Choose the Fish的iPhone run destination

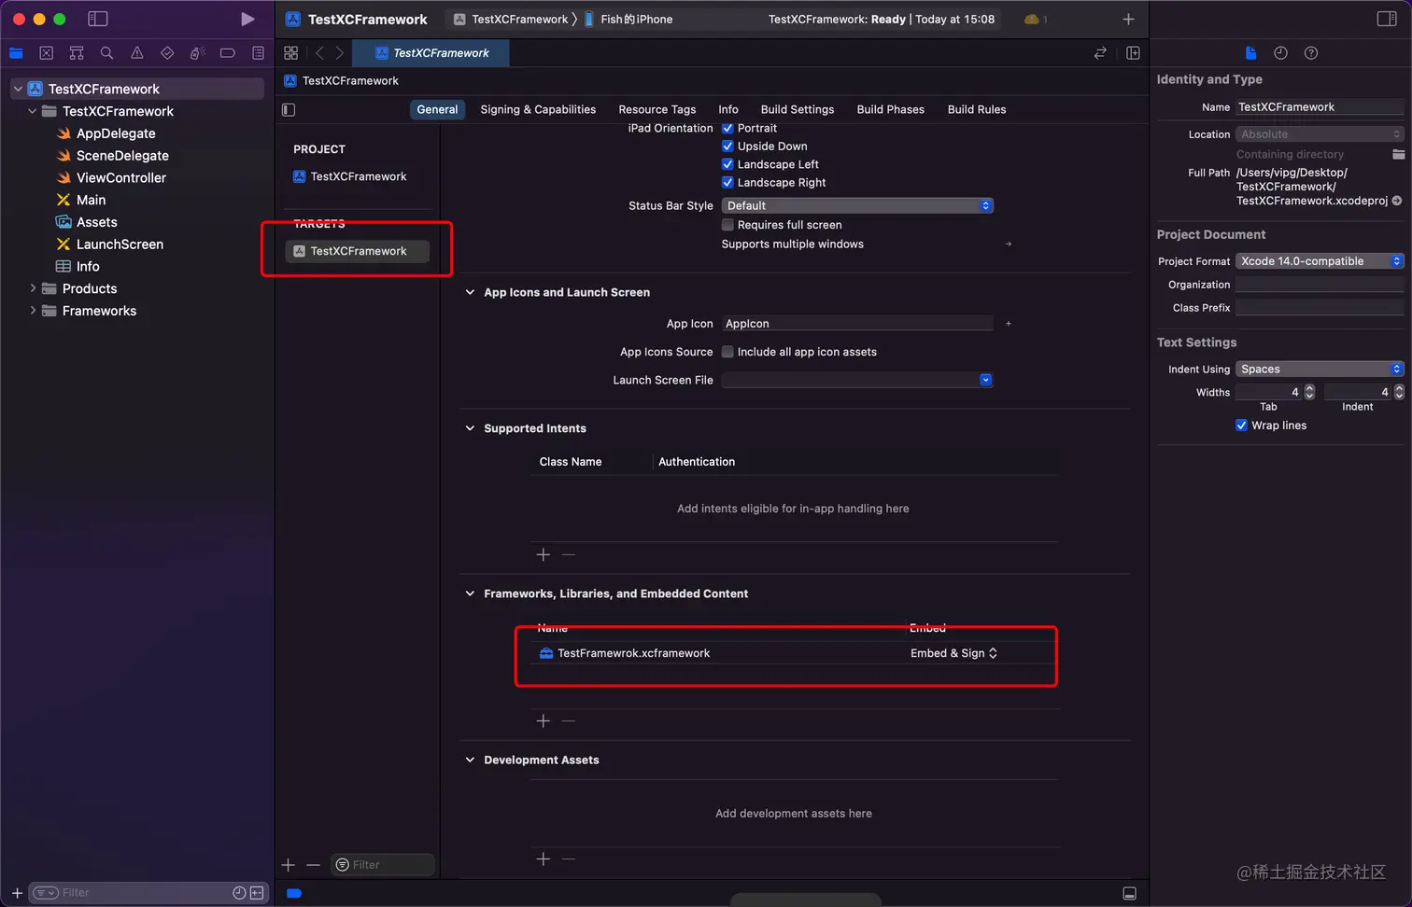628,19
